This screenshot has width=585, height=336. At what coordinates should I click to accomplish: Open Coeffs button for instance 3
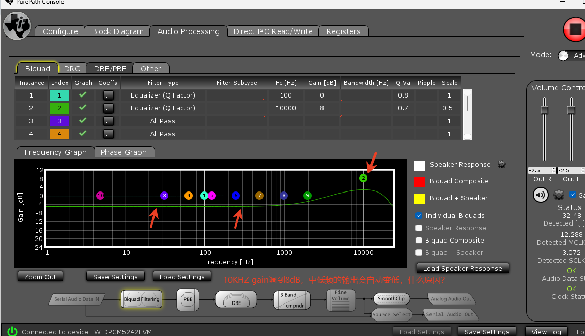pos(108,121)
